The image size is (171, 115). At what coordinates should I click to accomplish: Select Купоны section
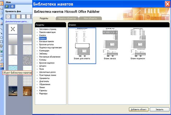click(x=43, y=60)
